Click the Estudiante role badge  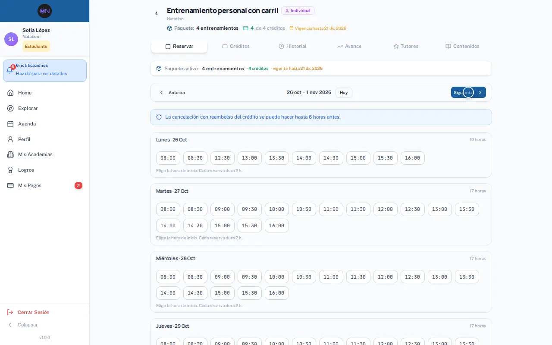click(x=36, y=46)
